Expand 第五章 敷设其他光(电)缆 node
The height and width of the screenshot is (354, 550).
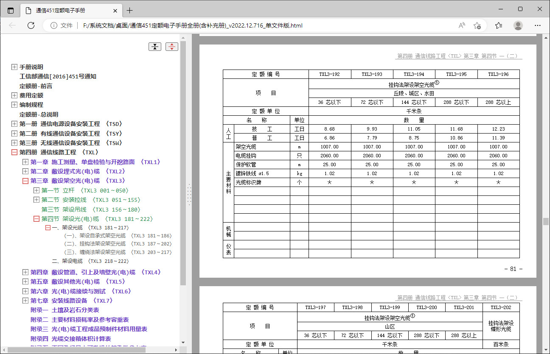(x=25, y=282)
